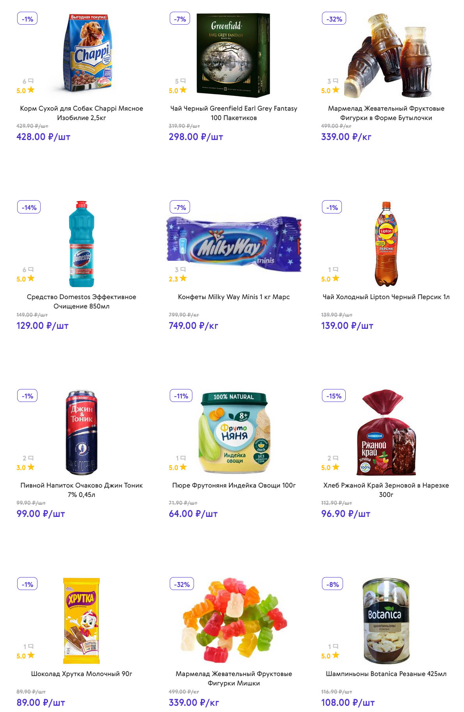The image size is (464, 712).
Task: Open the Lipton black peach tea title link
Action: (x=386, y=297)
